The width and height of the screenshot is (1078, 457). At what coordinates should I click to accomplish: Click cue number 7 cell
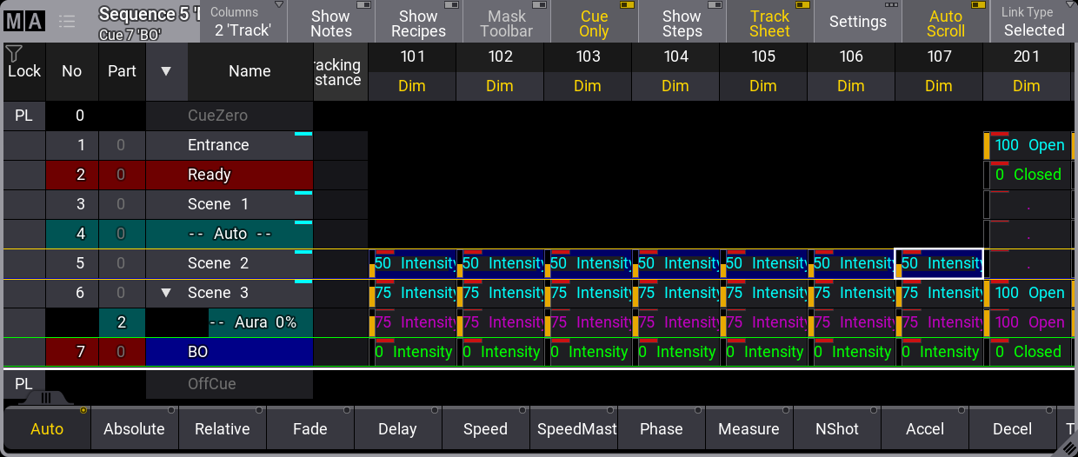click(x=71, y=352)
